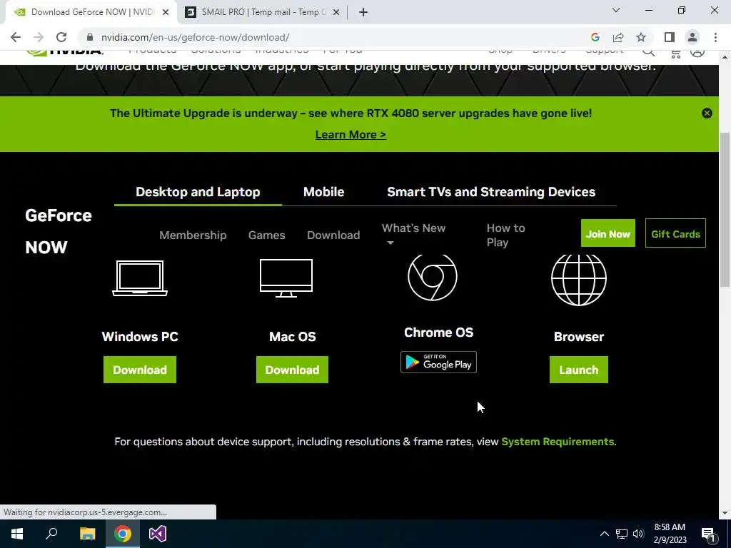Open the Chrome profile avatar
The image size is (731, 548).
(692, 37)
